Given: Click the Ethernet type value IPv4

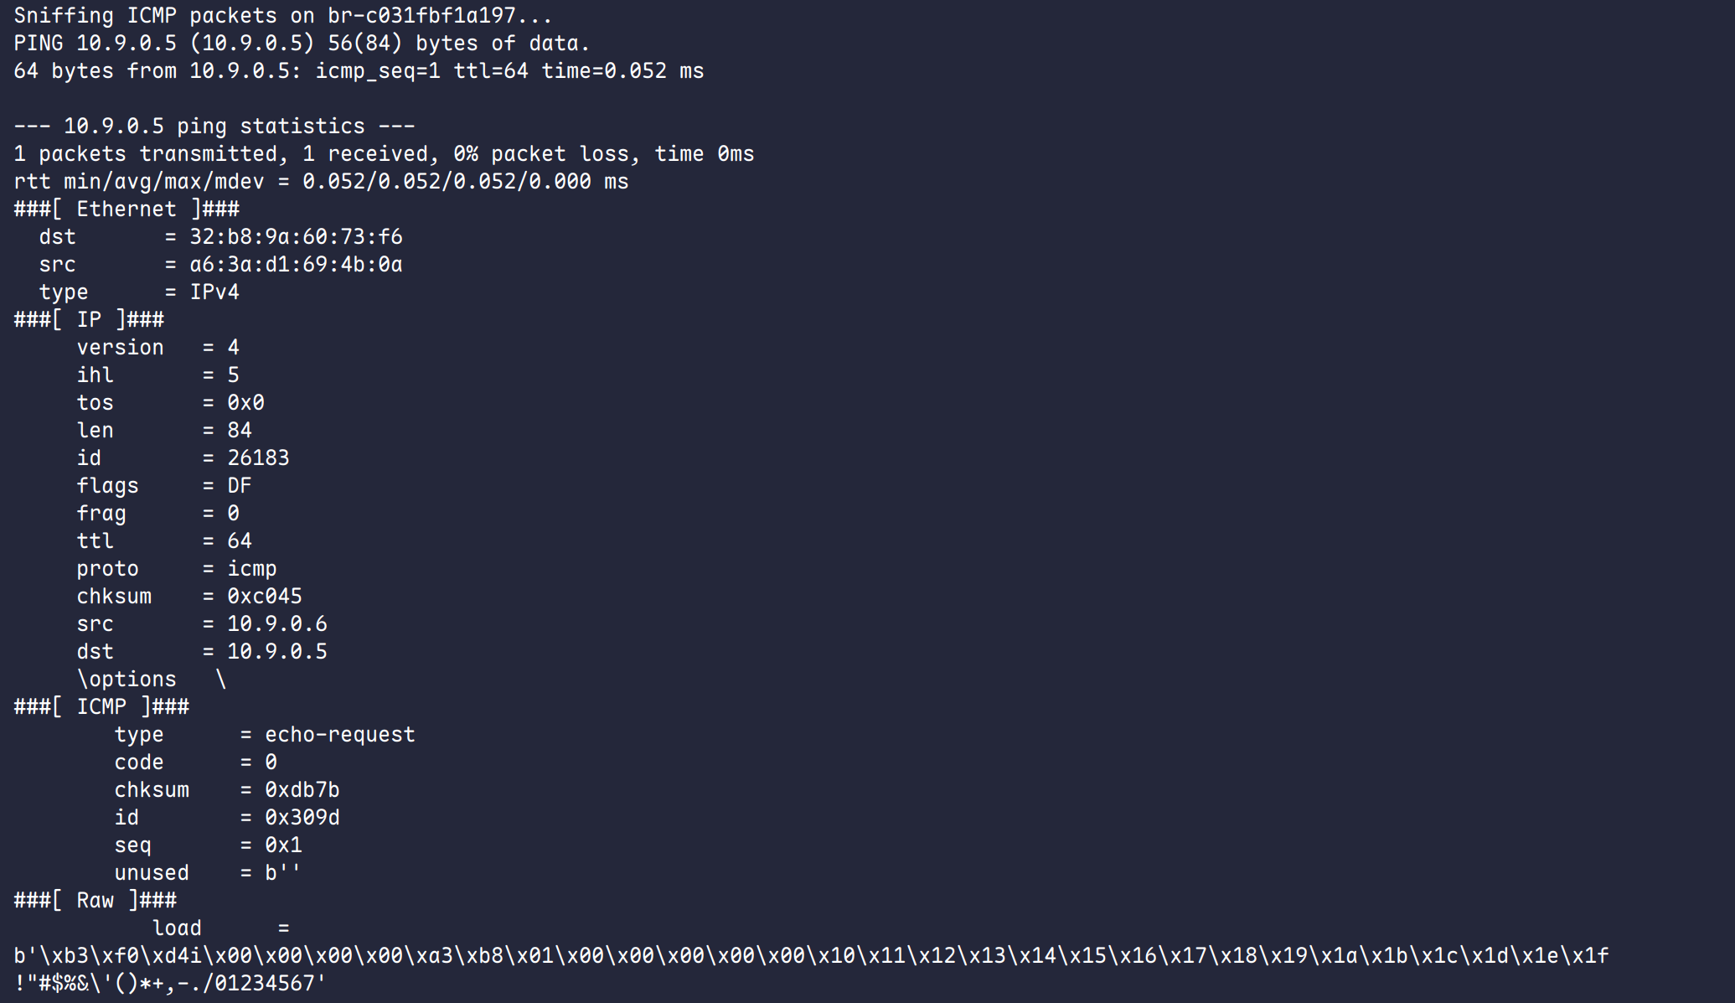Looking at the screenshot, I should (214, 292).
